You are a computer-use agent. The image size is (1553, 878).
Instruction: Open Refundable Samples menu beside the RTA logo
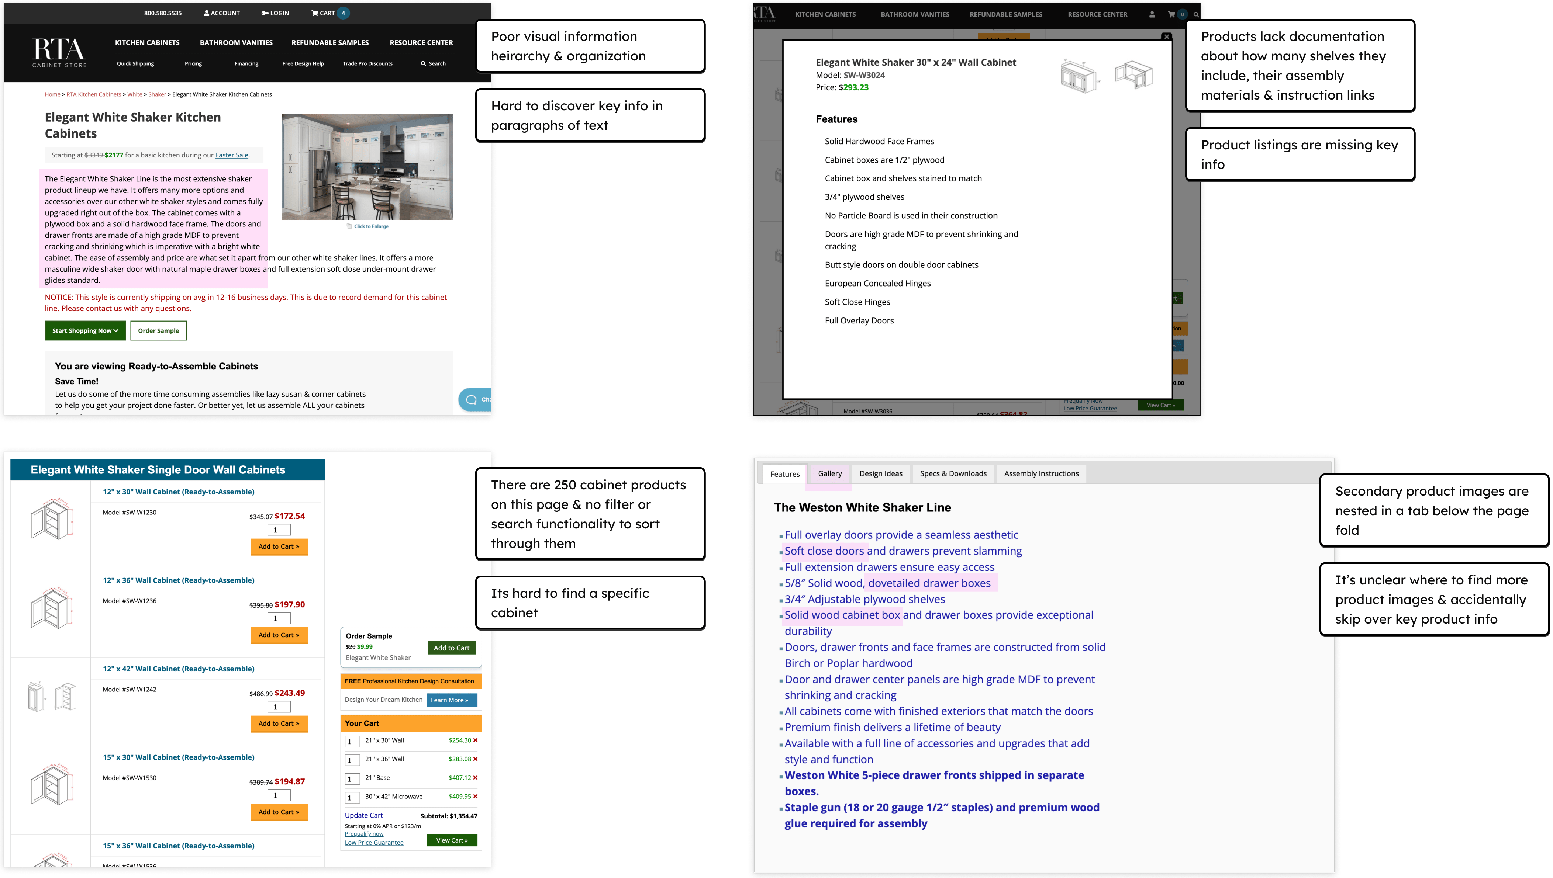[x=330, y=43]
